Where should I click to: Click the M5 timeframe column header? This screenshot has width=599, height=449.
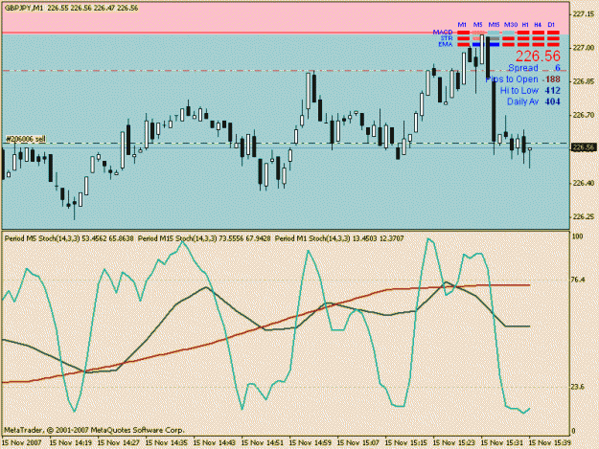point(477,25)
